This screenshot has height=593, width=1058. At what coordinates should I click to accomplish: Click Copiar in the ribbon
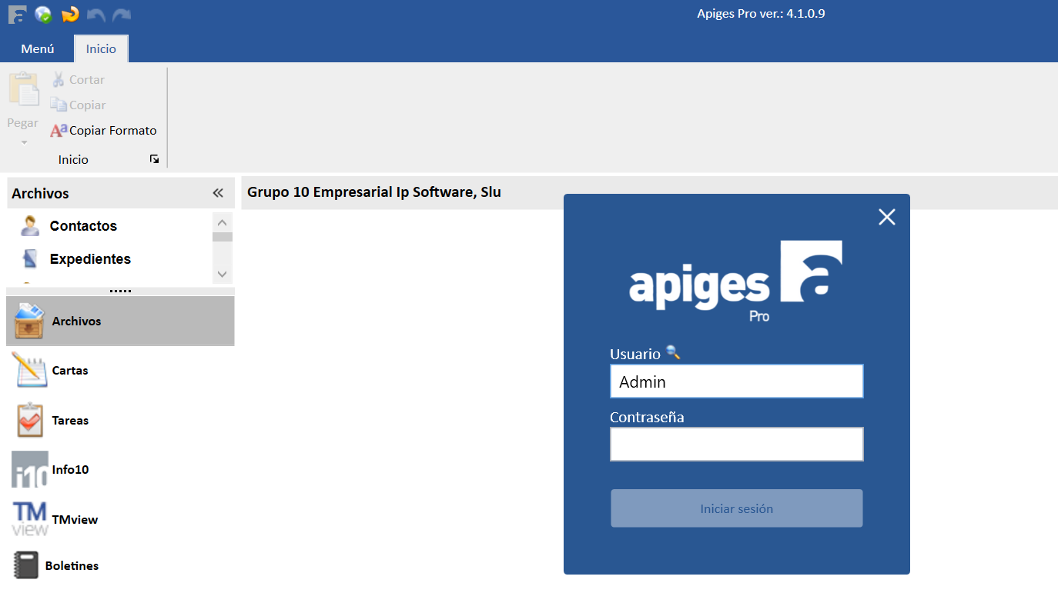(x=78, y=105)
